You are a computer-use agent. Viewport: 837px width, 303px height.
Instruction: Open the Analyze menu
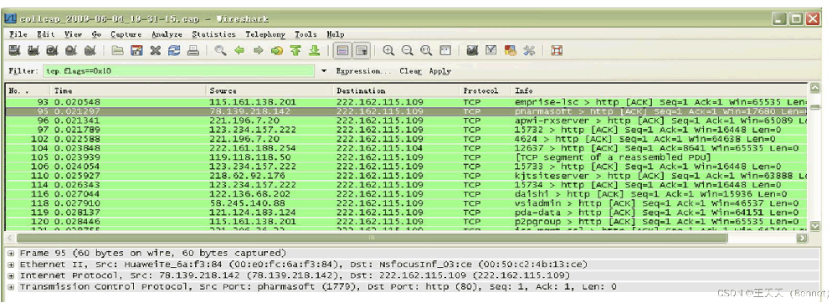tap(167, 34)
